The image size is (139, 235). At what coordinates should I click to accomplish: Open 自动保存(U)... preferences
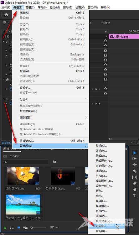107,166
